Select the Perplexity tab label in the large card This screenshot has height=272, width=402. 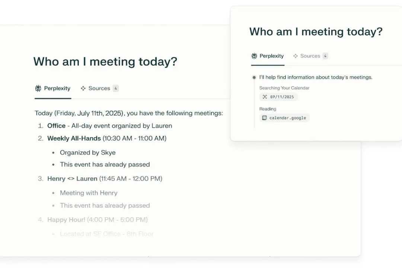pos(57,88)
